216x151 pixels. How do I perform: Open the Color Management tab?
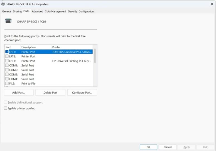coord(55,11)
